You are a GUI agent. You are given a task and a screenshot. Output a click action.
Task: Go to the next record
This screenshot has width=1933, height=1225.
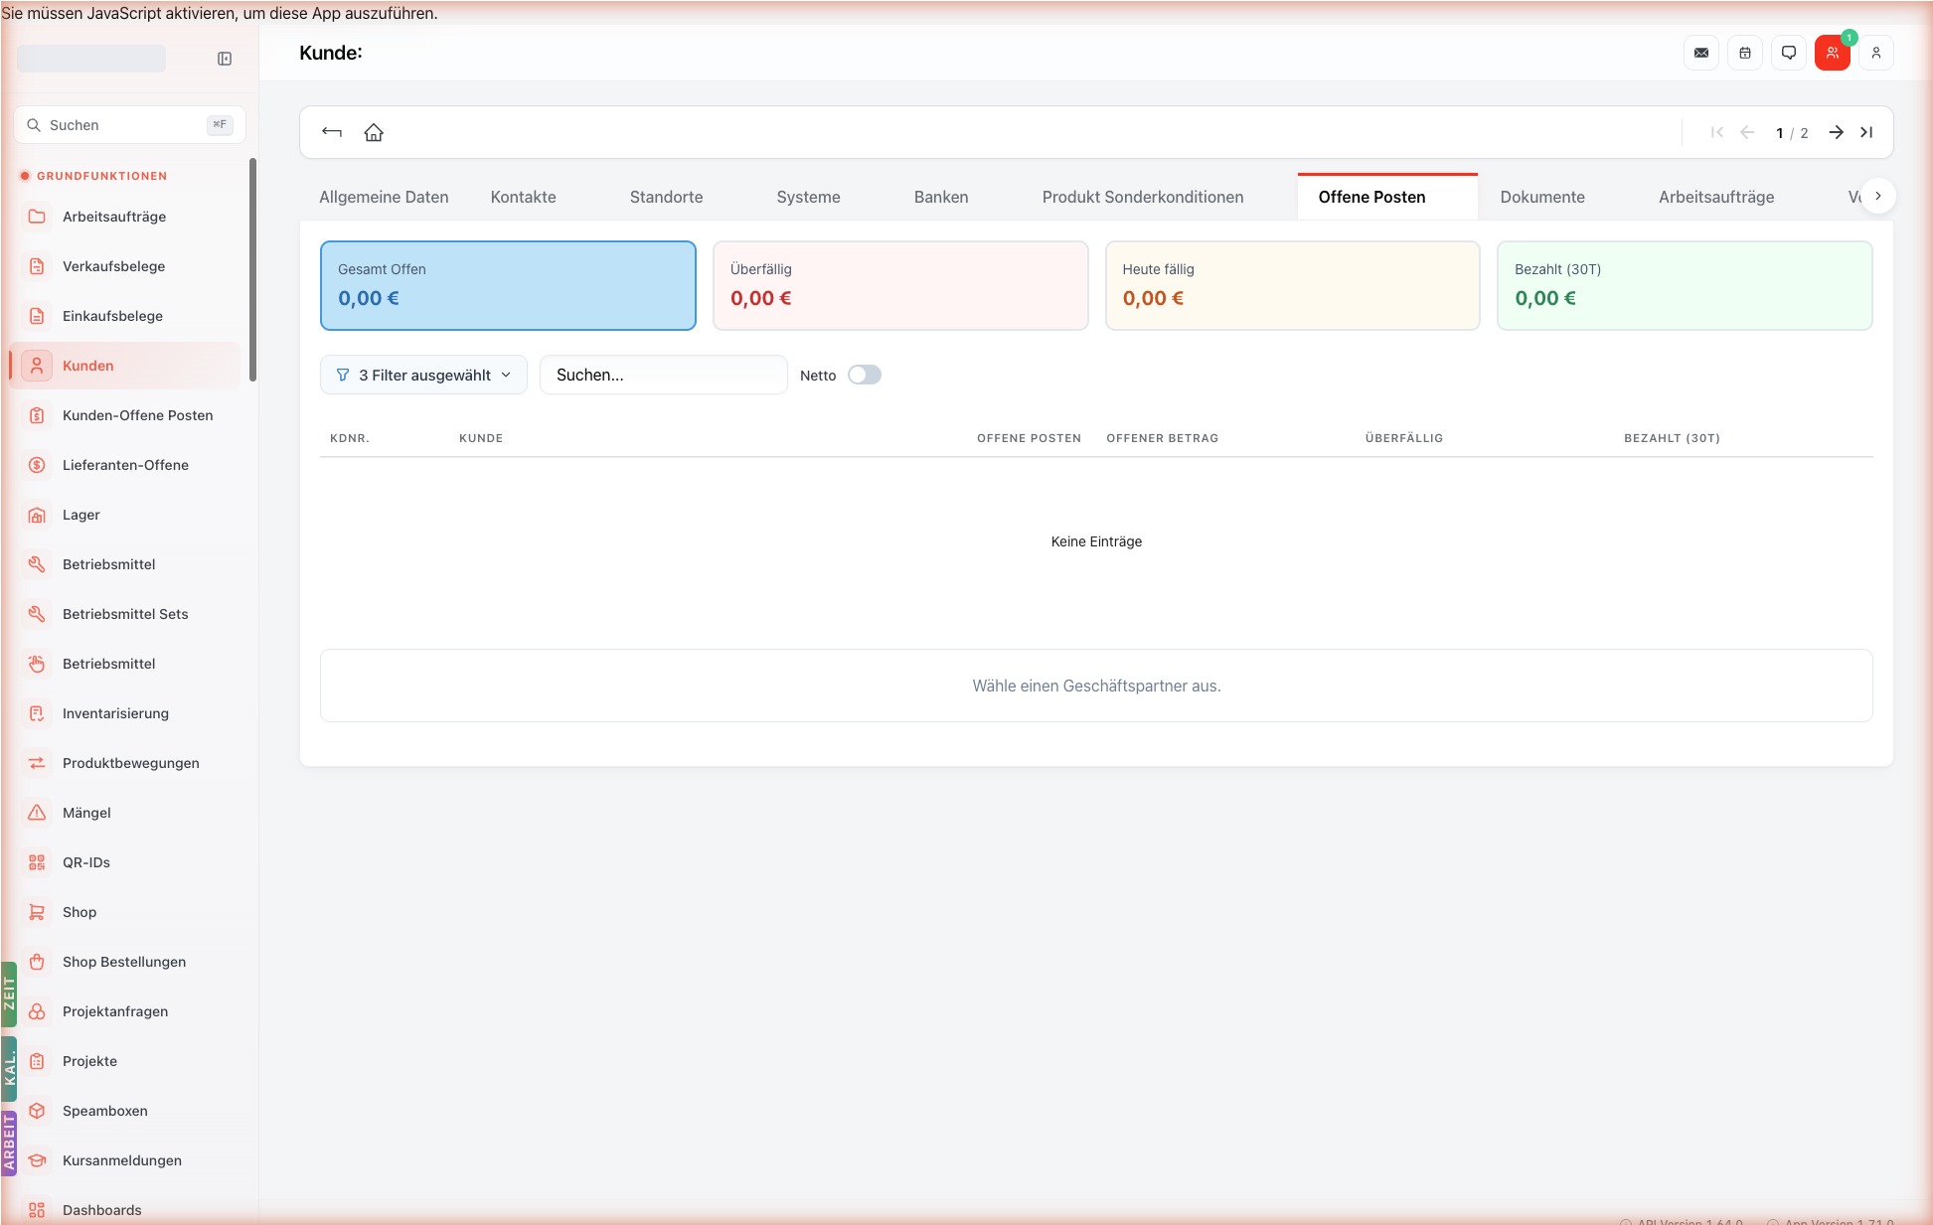pyautogui.click(x=1837, y=132)
